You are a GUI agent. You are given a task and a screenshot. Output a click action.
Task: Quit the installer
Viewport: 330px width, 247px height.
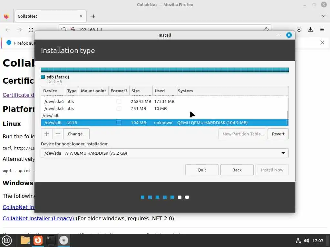click(202, 170)
